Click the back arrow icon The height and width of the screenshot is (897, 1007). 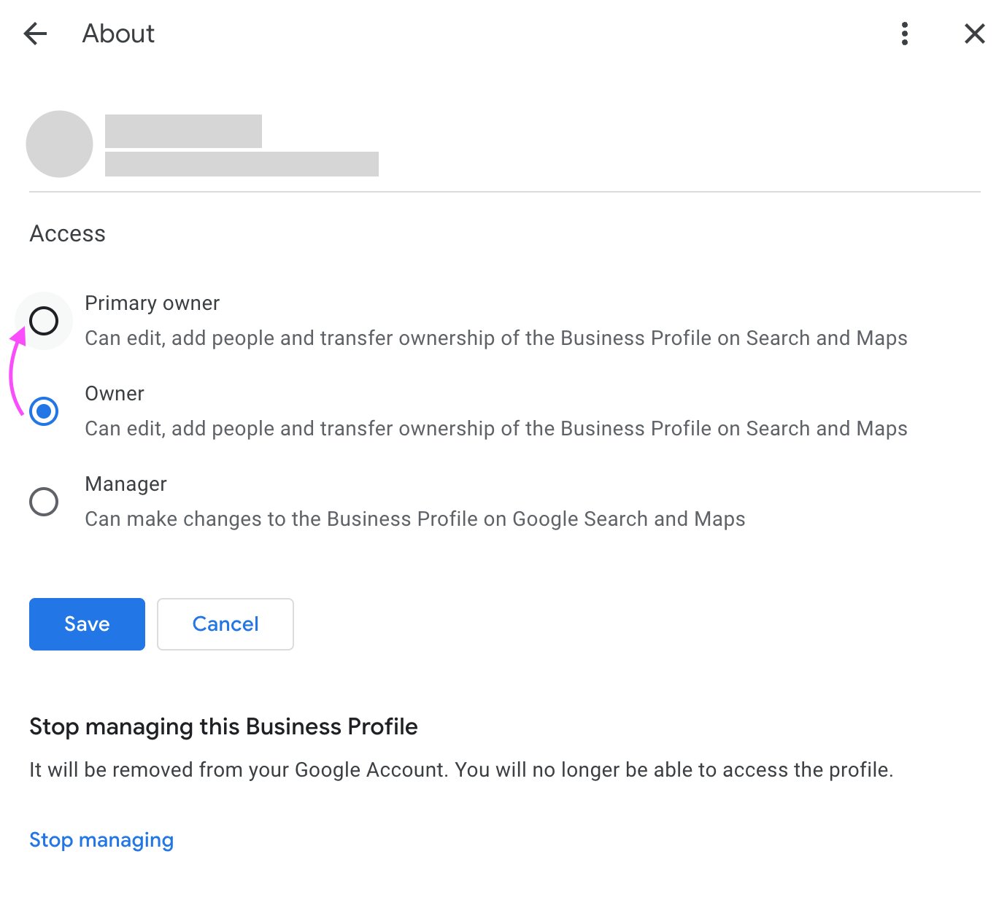[x=35, y=34]
